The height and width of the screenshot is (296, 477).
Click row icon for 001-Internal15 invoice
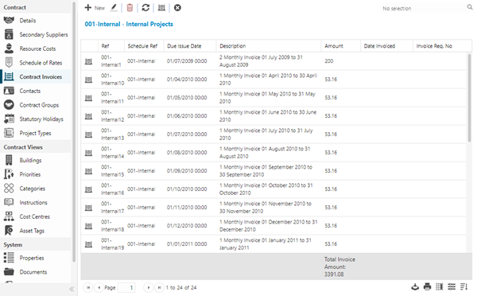(88, 171)
